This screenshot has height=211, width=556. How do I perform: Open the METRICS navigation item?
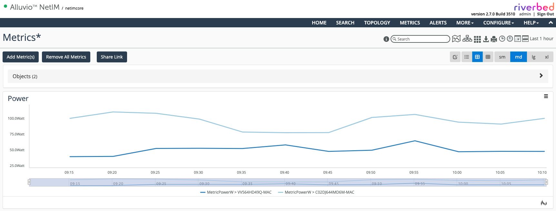pyautogui.click(x=410, y=23)
